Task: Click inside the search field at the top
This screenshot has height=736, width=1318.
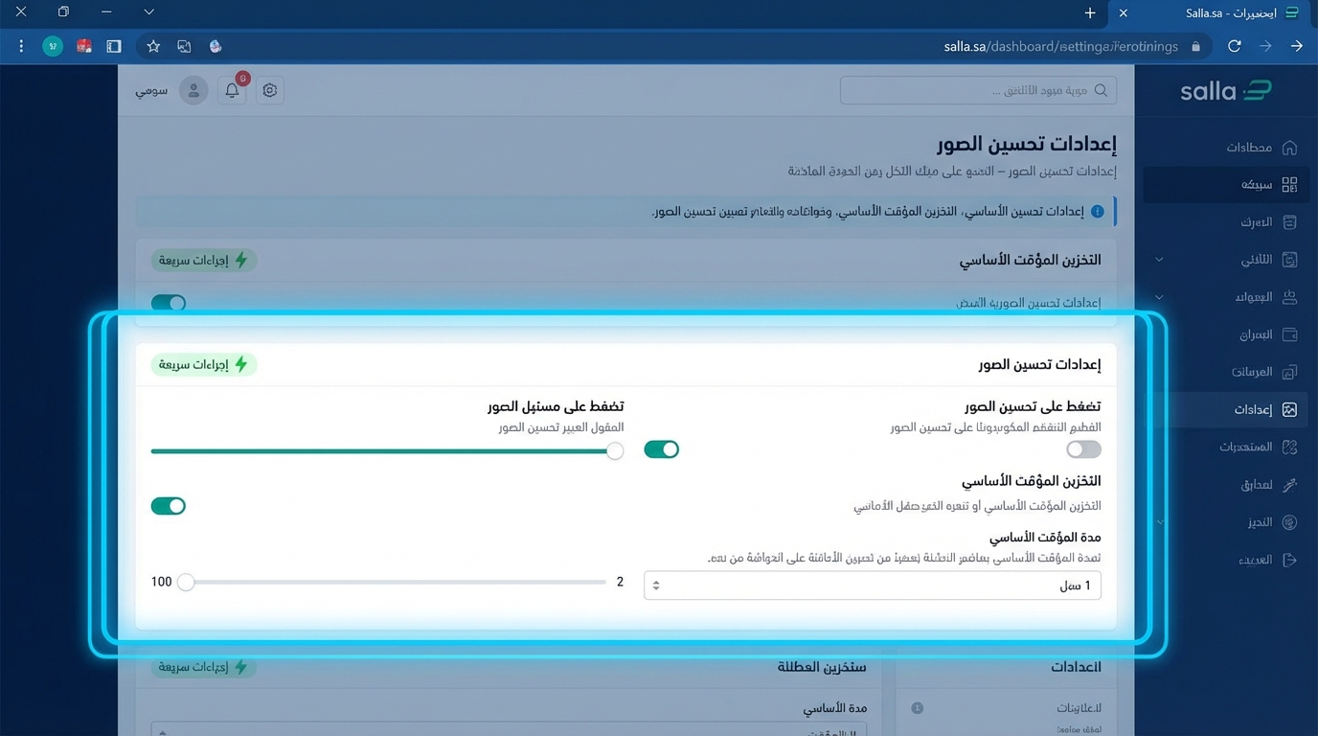Action: [977, 89]
